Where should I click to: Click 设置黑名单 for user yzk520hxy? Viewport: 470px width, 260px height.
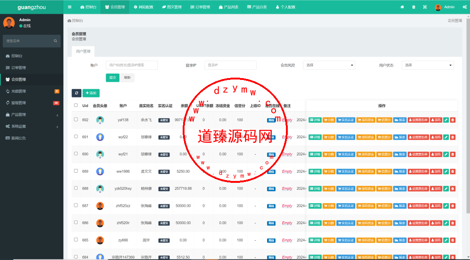[x=418, y=189]
